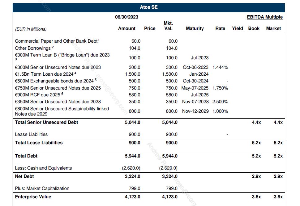Select the Total Senior Unsecured Debt label
The width and height of the screenshot is (300, 206).
pos(46,122)
